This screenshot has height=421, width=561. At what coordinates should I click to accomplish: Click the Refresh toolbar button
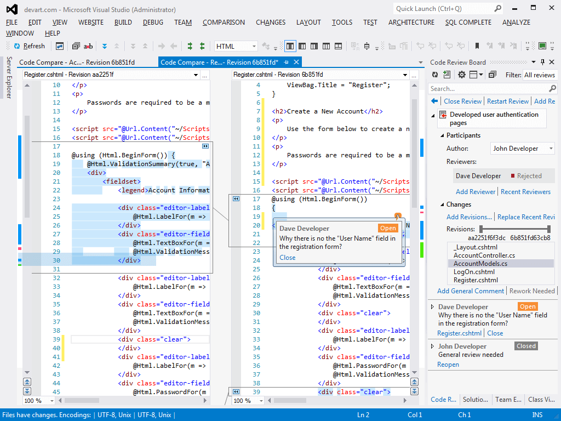point(29,46)
